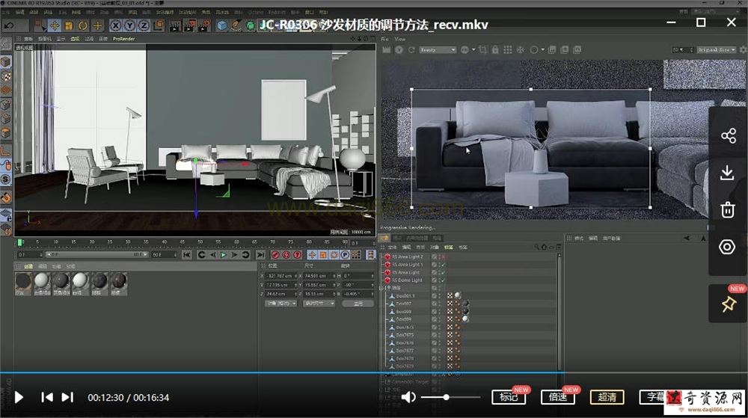Click Go to Start of timeline button
Image resolution: width=748 pixels, height=418 pixels.
(x=186, y=255)
